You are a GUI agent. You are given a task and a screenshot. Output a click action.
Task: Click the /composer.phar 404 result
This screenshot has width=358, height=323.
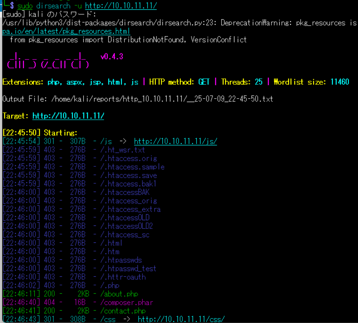click(x=126, y=302)
